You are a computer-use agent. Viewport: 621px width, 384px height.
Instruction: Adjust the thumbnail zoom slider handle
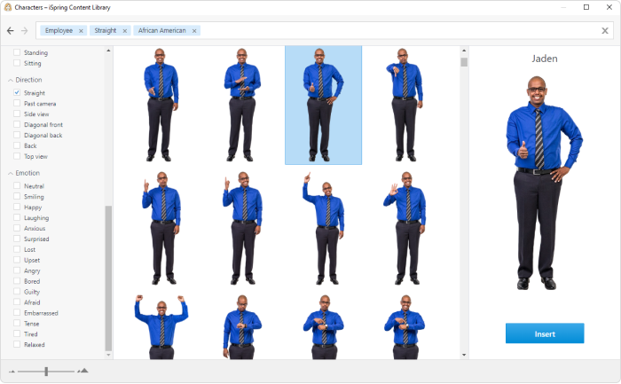point(46,371)
